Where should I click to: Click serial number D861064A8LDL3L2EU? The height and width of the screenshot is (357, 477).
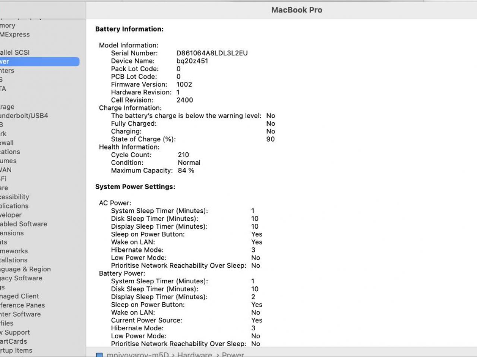212,53
